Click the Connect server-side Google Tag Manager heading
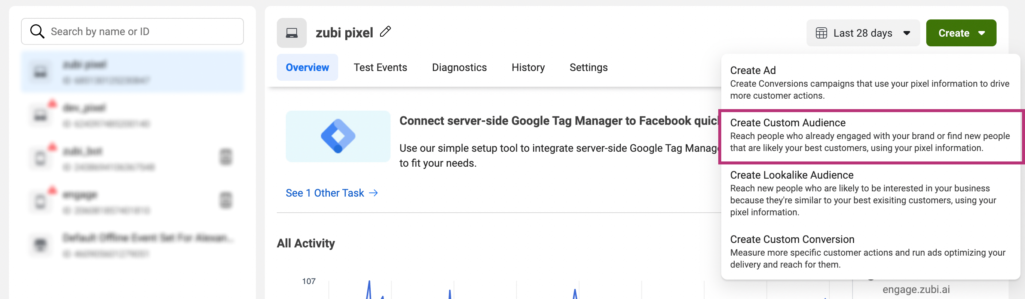Image resolution: width=1025 pixels, height=299 pixels. click(560, 121)
